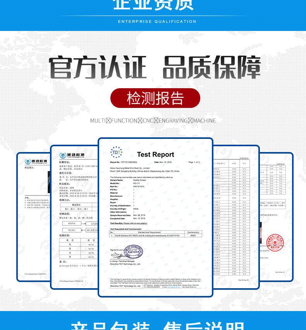
Task: Click the 检测结果 heading on second-left document
Action: (x=64, y=235)
